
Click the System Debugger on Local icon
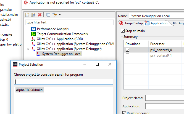click(39, 54)
